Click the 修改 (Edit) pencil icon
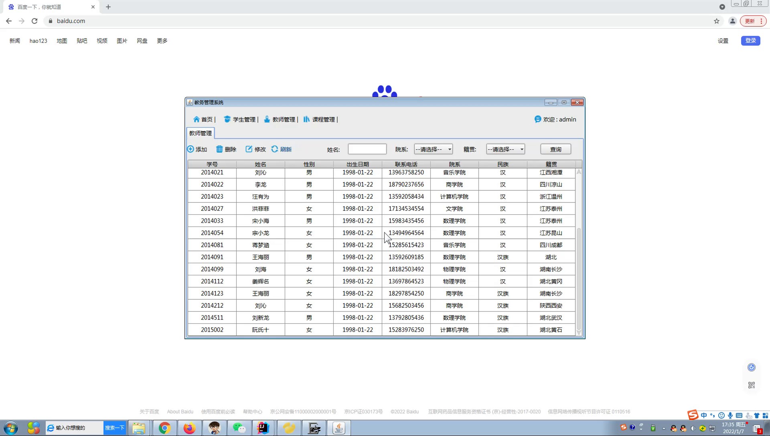 (249, 149)
